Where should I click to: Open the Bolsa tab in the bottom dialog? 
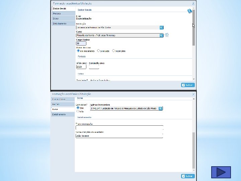point(63,109)
